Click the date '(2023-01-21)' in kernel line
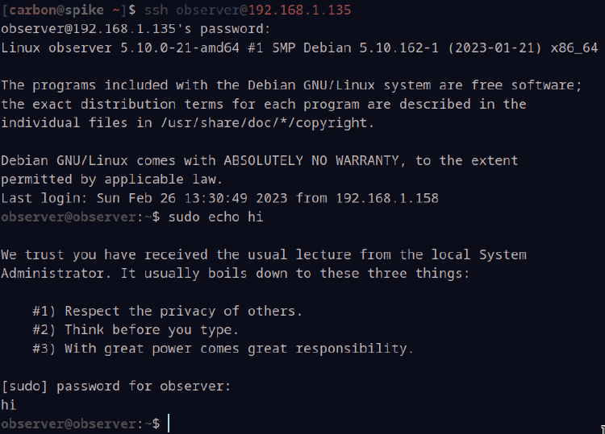 (x=494, y=48)
